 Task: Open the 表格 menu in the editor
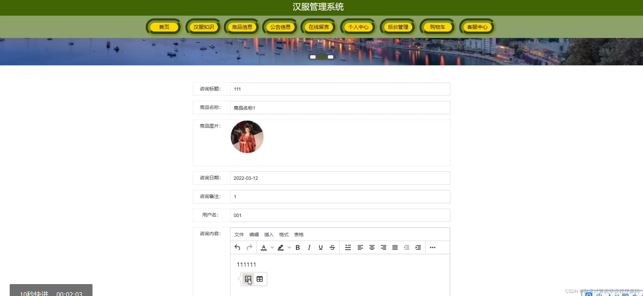tap(299, 234)
